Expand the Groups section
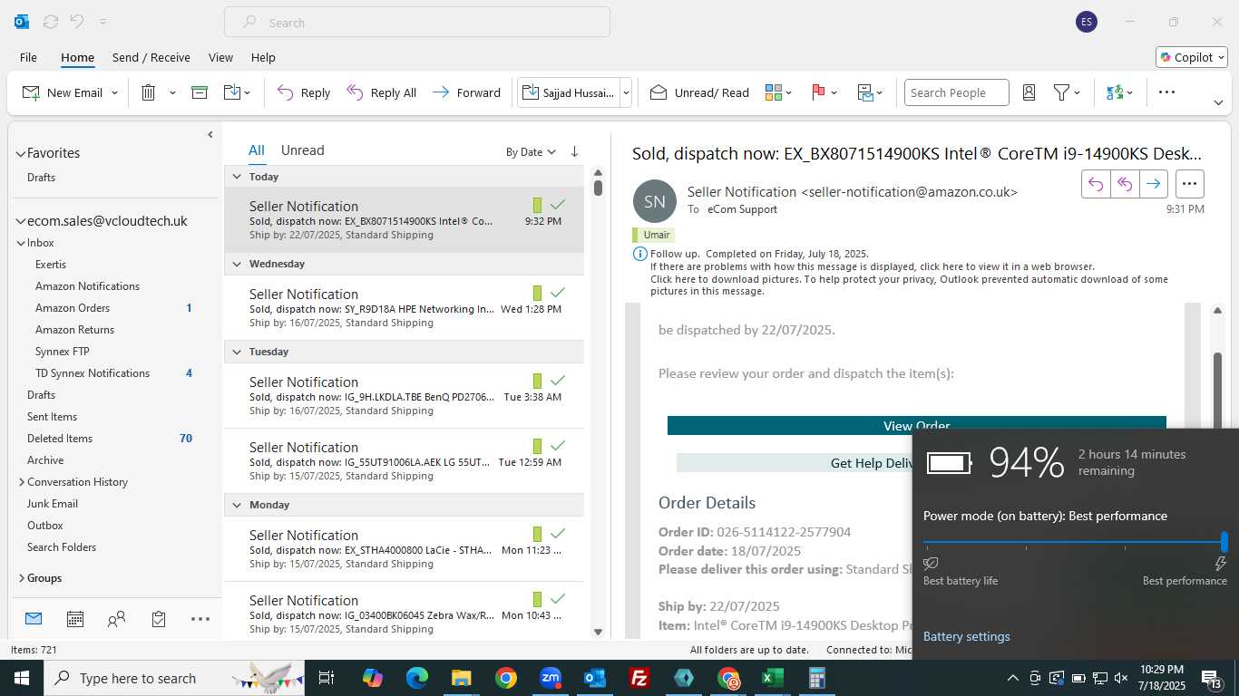 click(21, 578)
